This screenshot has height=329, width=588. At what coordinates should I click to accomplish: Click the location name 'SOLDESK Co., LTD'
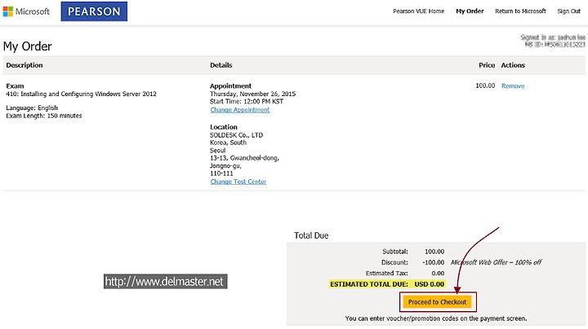click(236, 135)
